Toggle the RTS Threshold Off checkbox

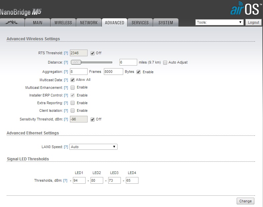click(93, 53)
